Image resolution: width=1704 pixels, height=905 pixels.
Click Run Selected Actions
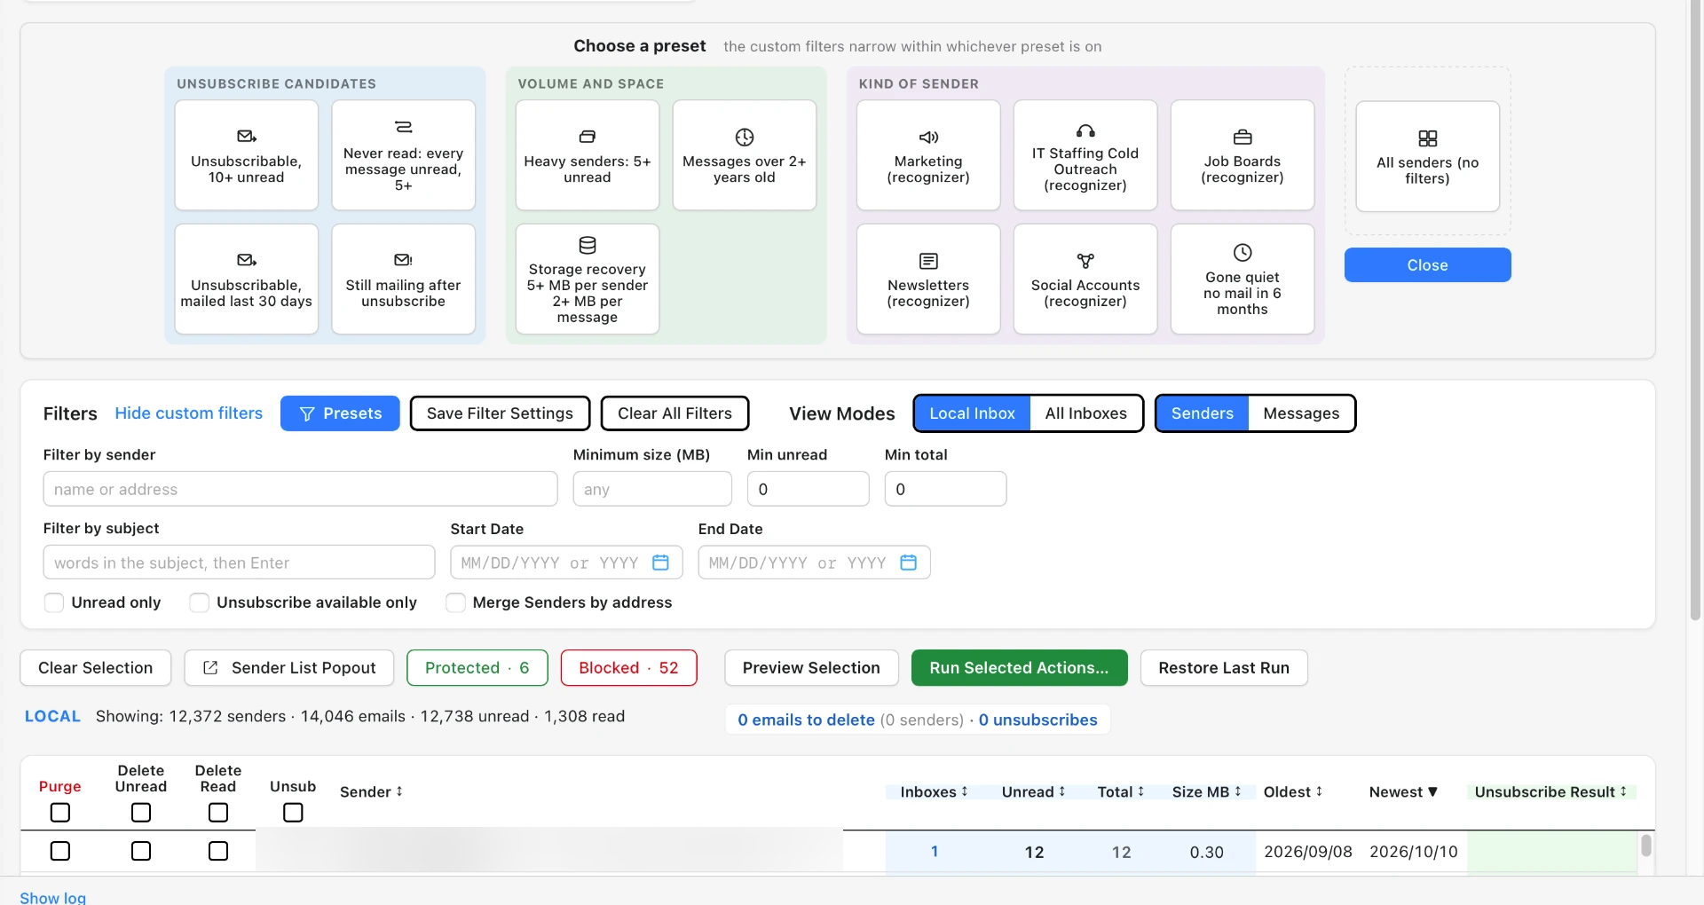(x=1019, y=668)
